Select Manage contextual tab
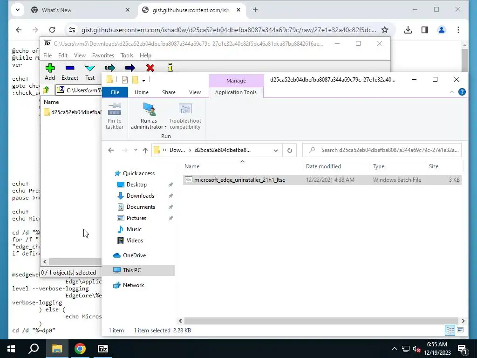This screenshot has width=477, height=358. pos(236,81)
